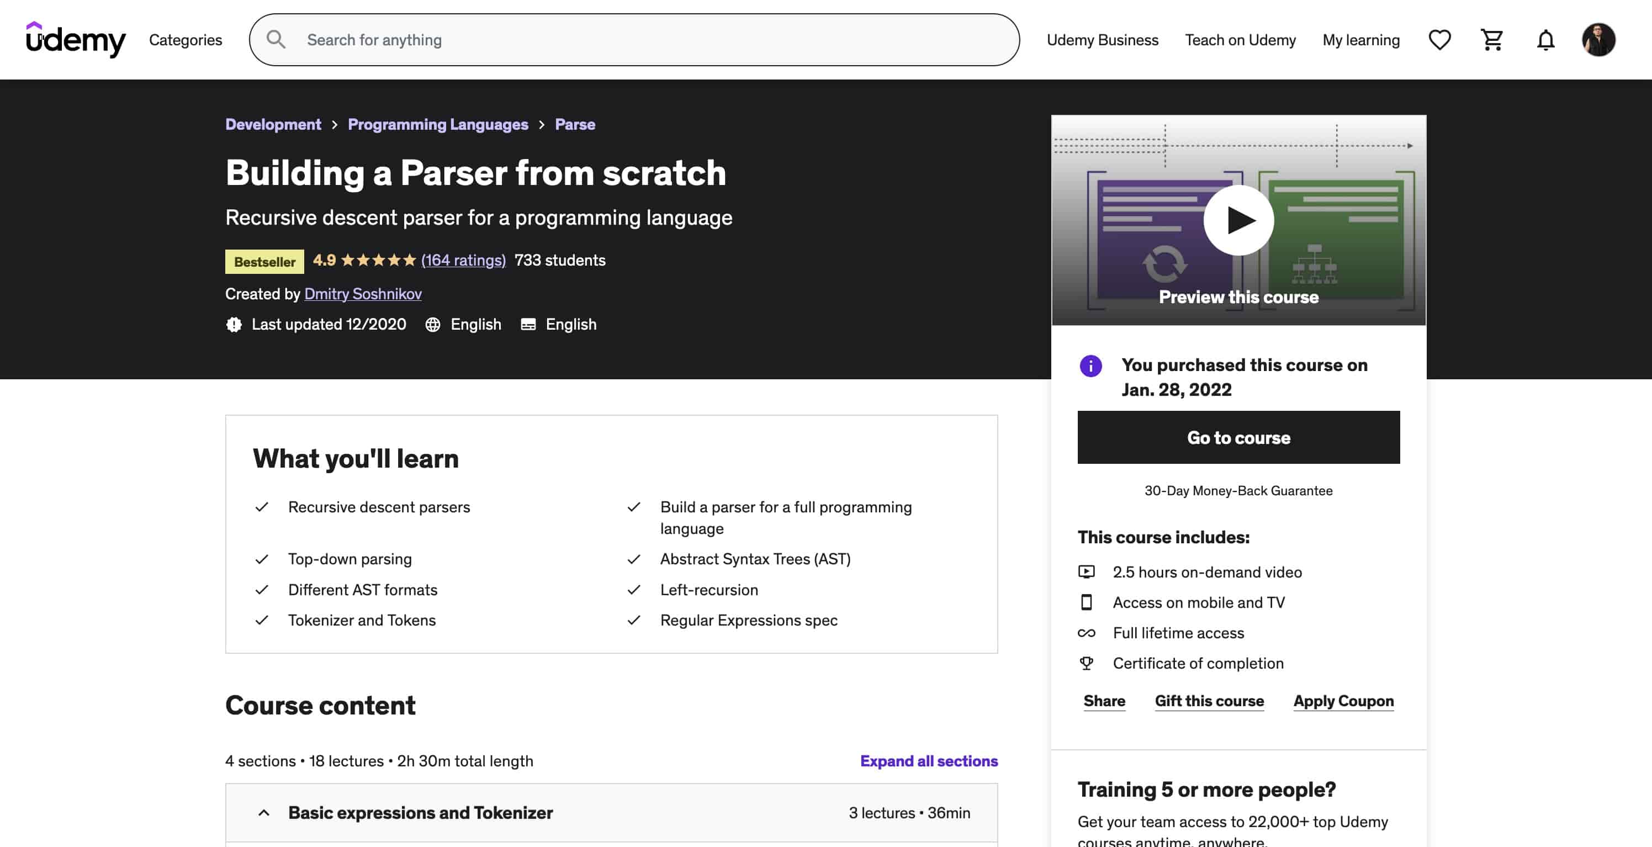Click the on-demand video icon
Image resolution: width=1652 pixels, height=847 pixels.
[1087, 571]
